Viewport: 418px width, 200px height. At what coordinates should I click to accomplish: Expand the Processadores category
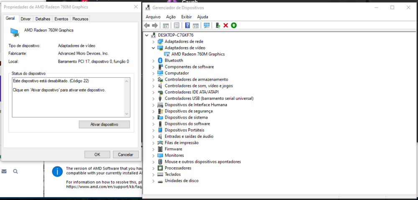pos(153,168)
